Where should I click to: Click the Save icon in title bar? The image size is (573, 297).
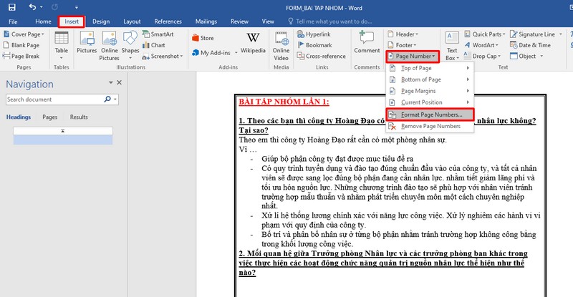click(13, 7)
